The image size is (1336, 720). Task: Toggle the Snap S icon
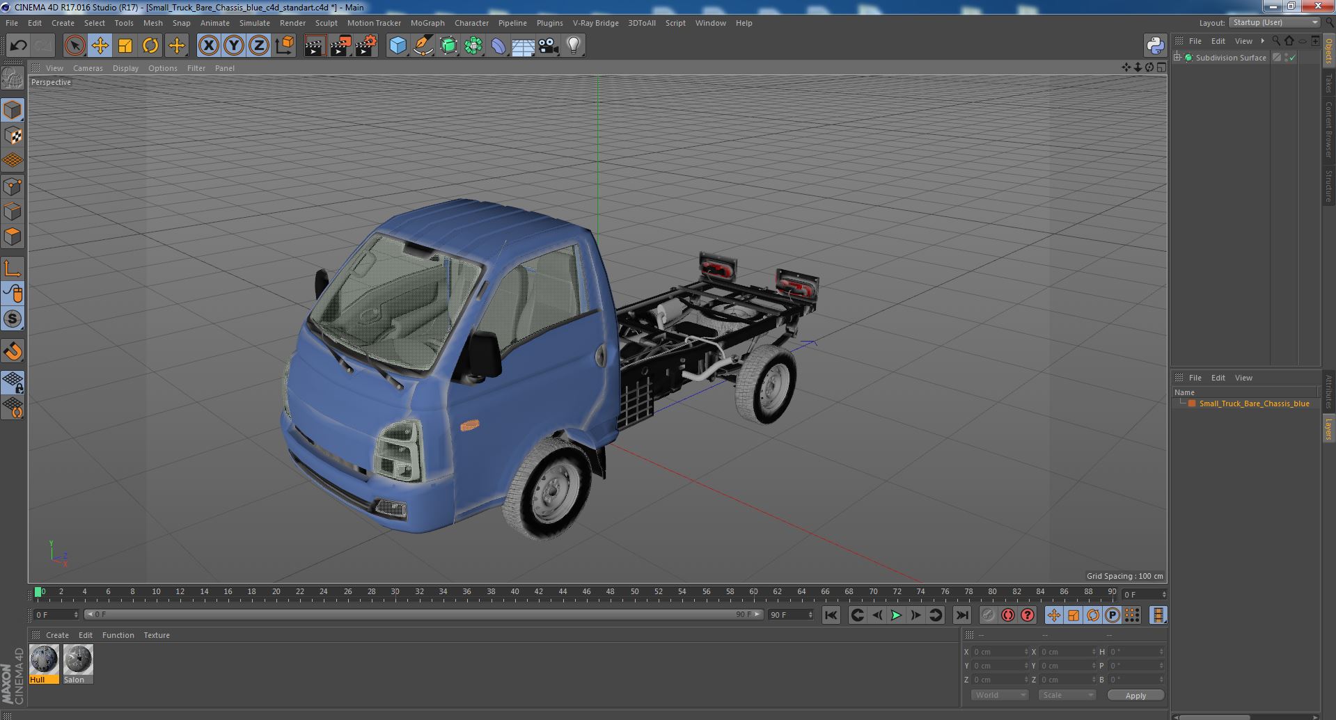[13, 319]
